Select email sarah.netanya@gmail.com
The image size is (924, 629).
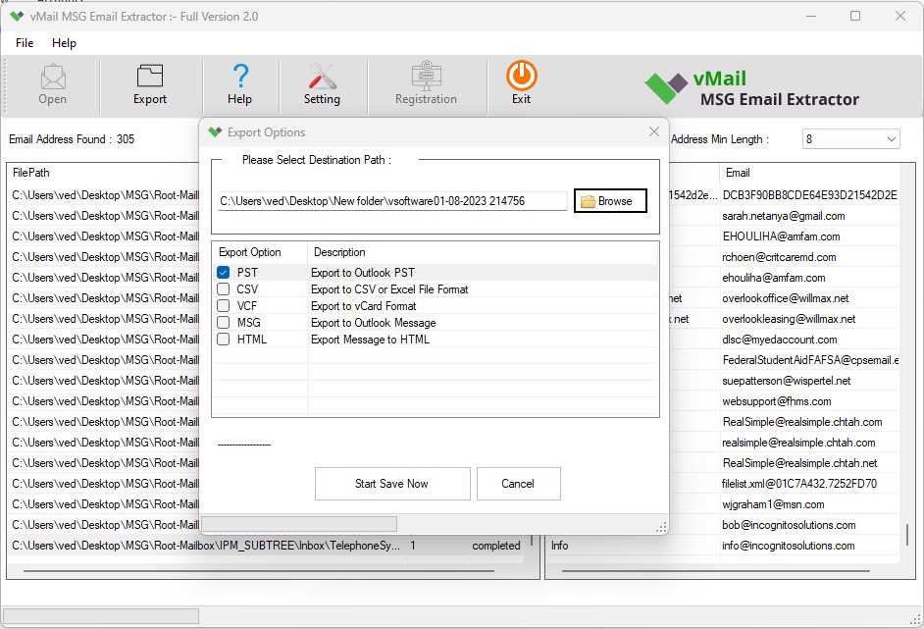pos(783,216)
